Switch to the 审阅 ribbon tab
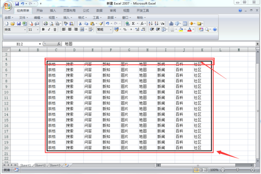261x174 pixels. (113, 11)
